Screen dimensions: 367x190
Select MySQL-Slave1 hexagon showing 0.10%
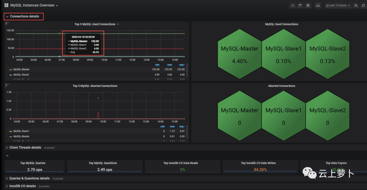pyautogui.click(x=283, y=54)
